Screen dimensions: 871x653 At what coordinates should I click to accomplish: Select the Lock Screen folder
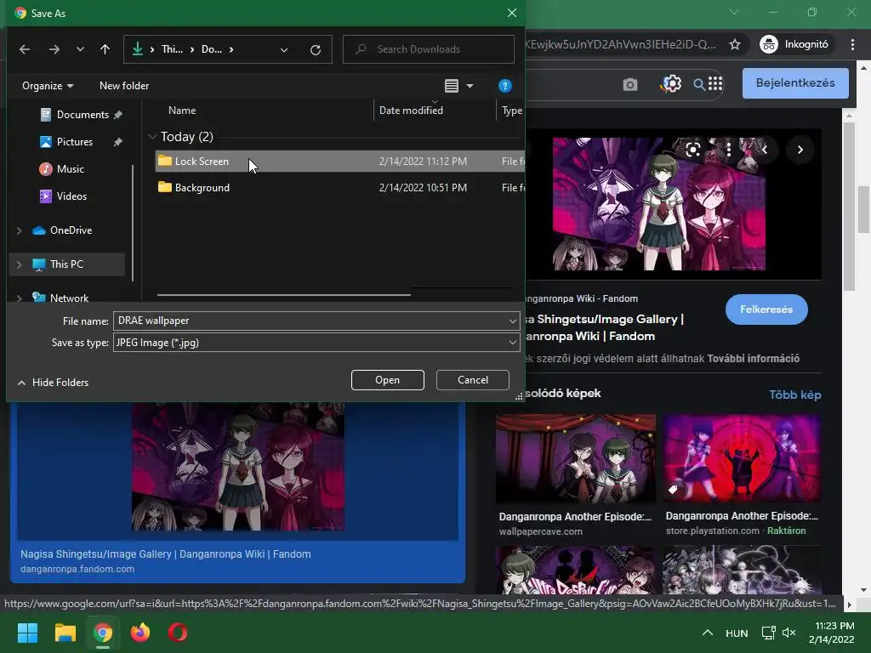339,161
